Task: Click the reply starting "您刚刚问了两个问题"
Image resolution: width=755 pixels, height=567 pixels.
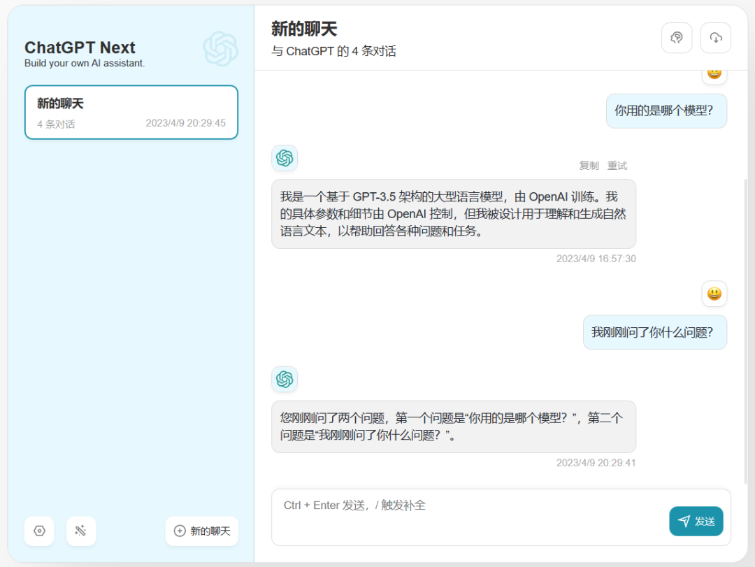Action: [454, 426]
